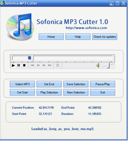Click the Duration label
The image size is (128, 141).
[x=67, y=114]
